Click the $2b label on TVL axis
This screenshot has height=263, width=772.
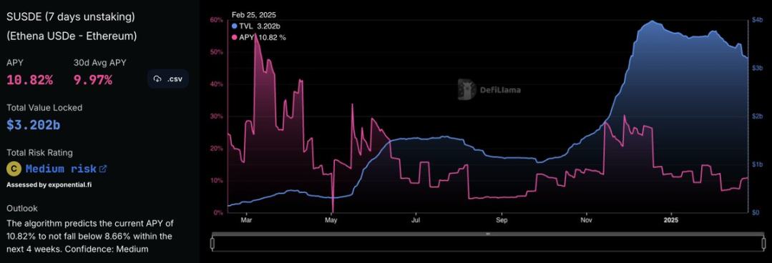[x=757, y=116]
